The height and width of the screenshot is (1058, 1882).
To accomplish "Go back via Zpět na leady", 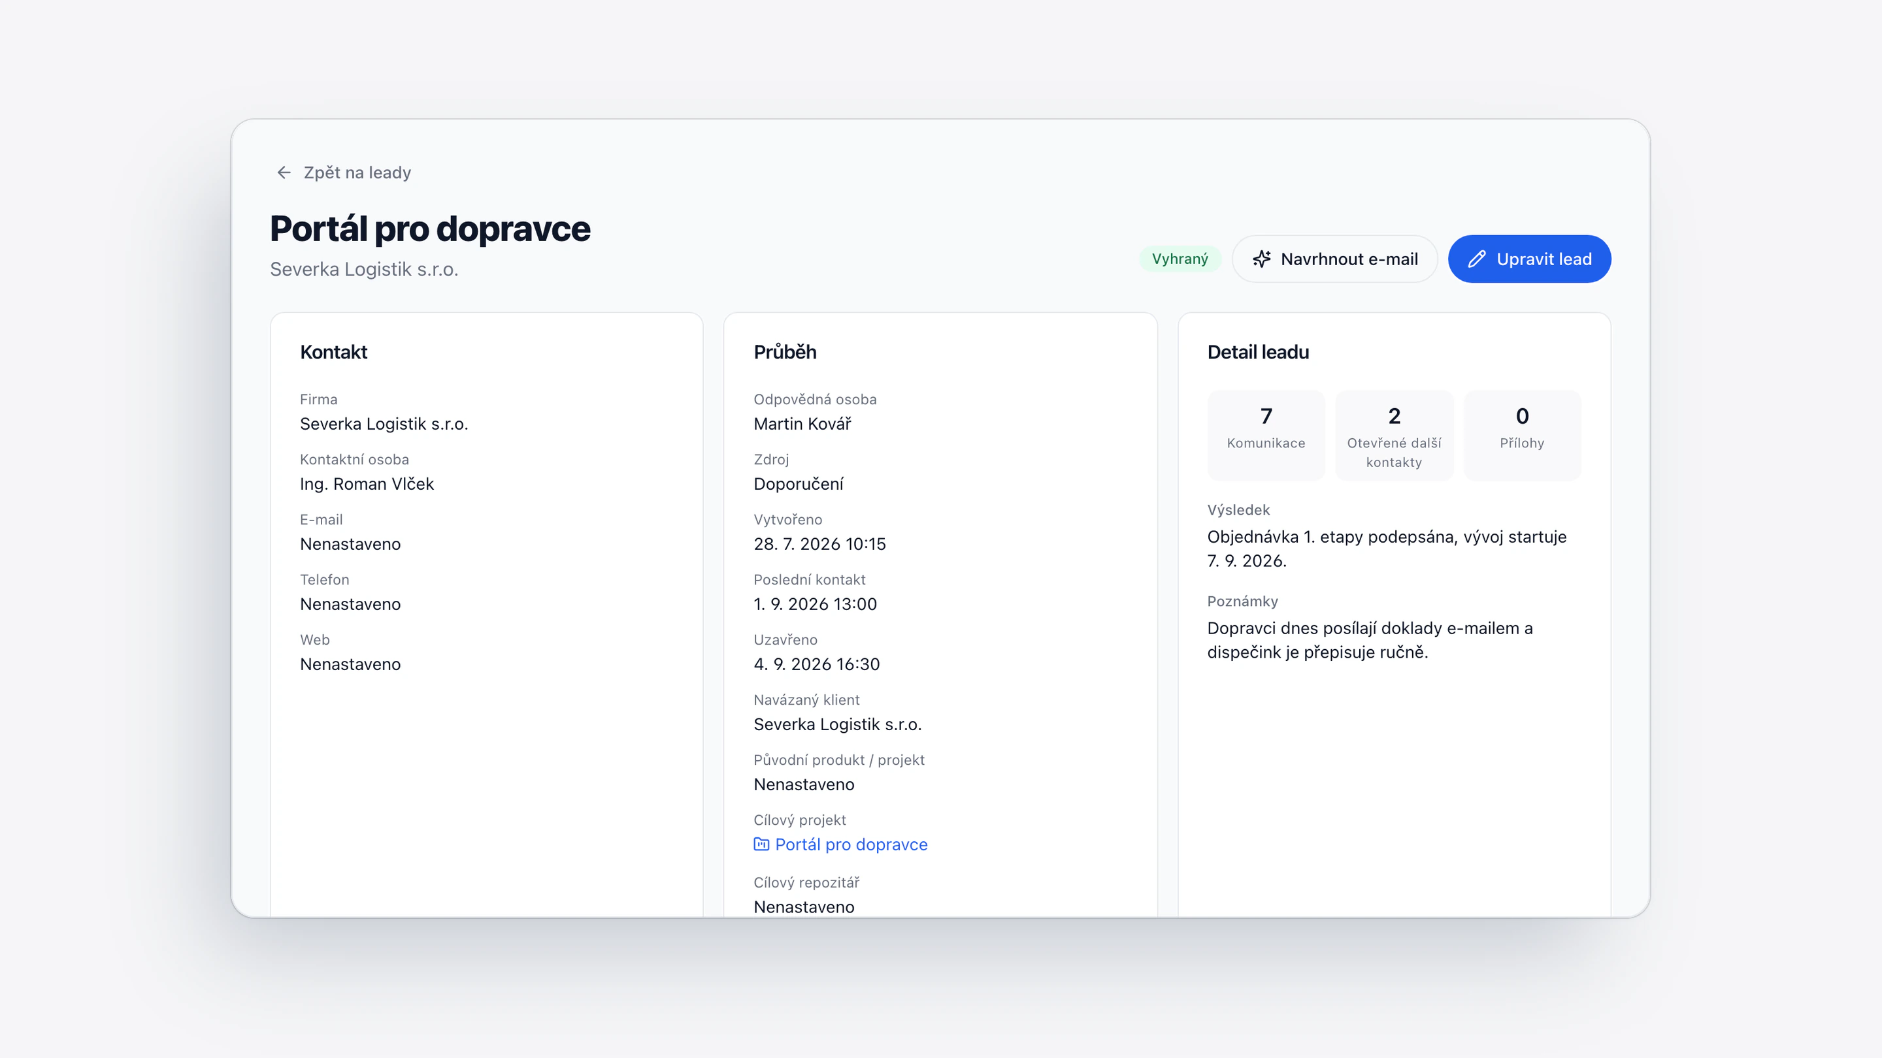I will (x=343, y=172).
